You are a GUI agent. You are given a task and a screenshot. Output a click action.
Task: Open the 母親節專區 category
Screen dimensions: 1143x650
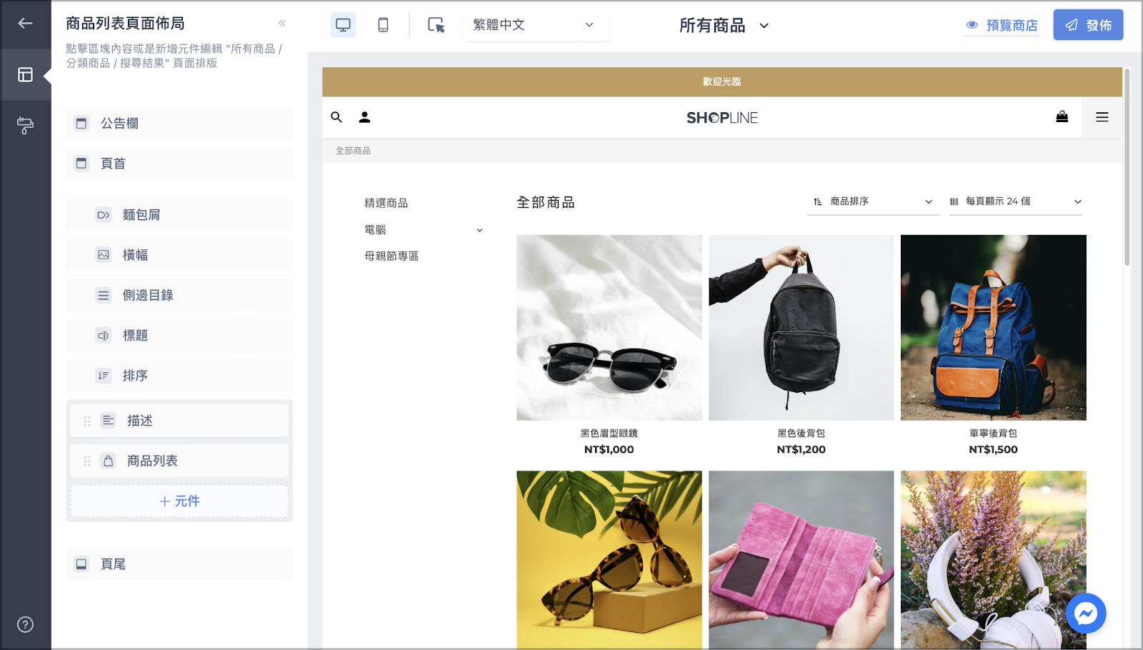(391, 256)
